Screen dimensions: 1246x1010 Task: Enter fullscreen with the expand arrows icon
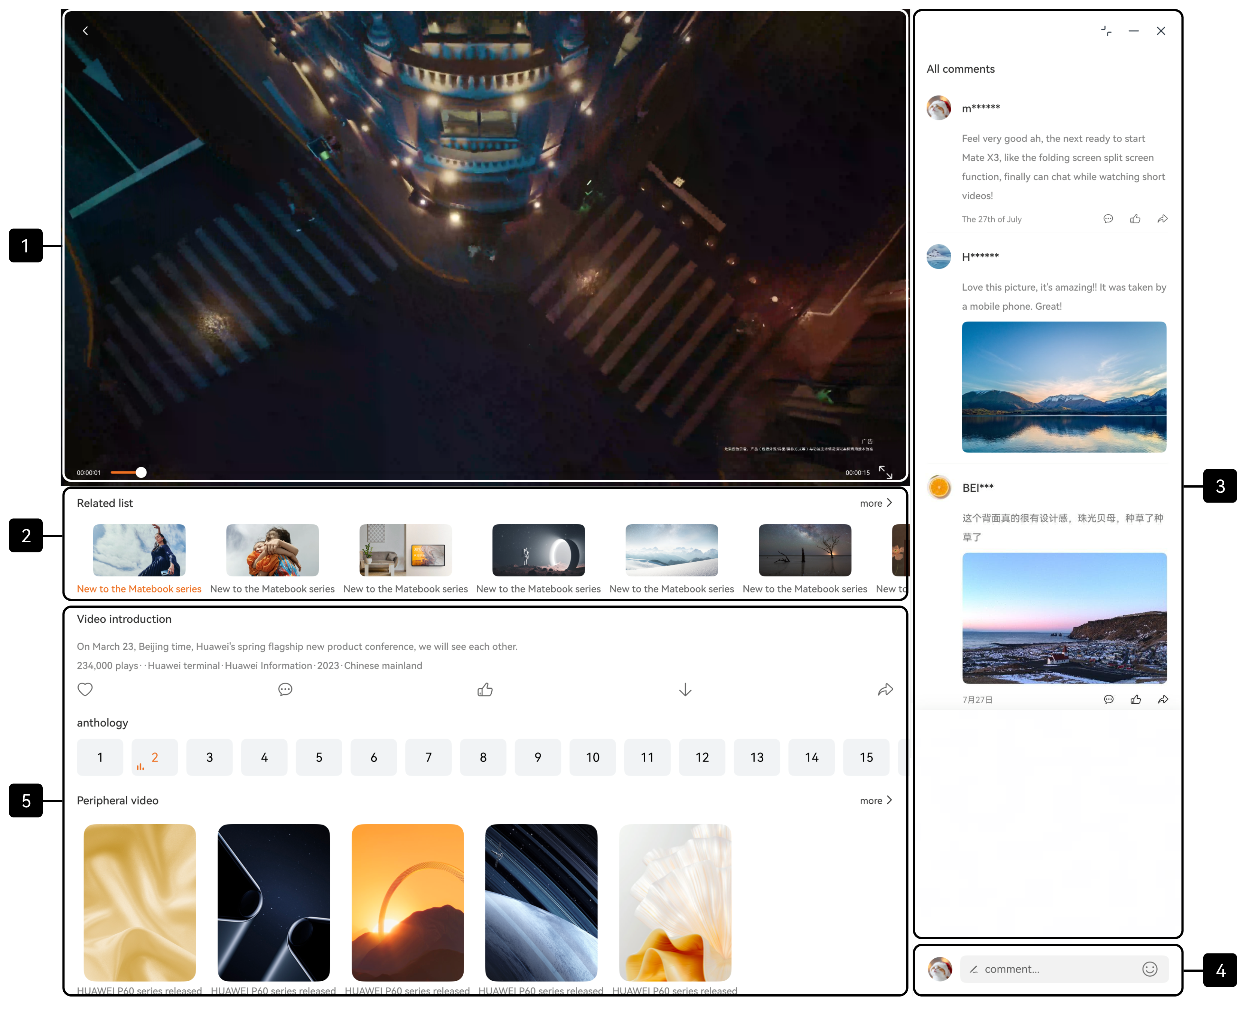(x=885, y=472)
